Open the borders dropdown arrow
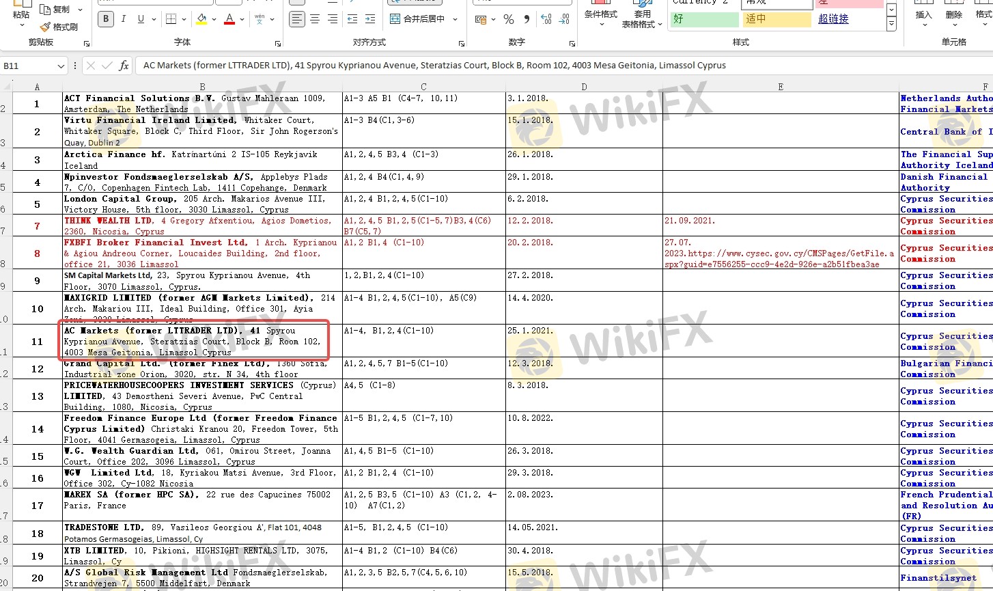Viewport: 993px width, 591px height. click(x=183, y=19)
